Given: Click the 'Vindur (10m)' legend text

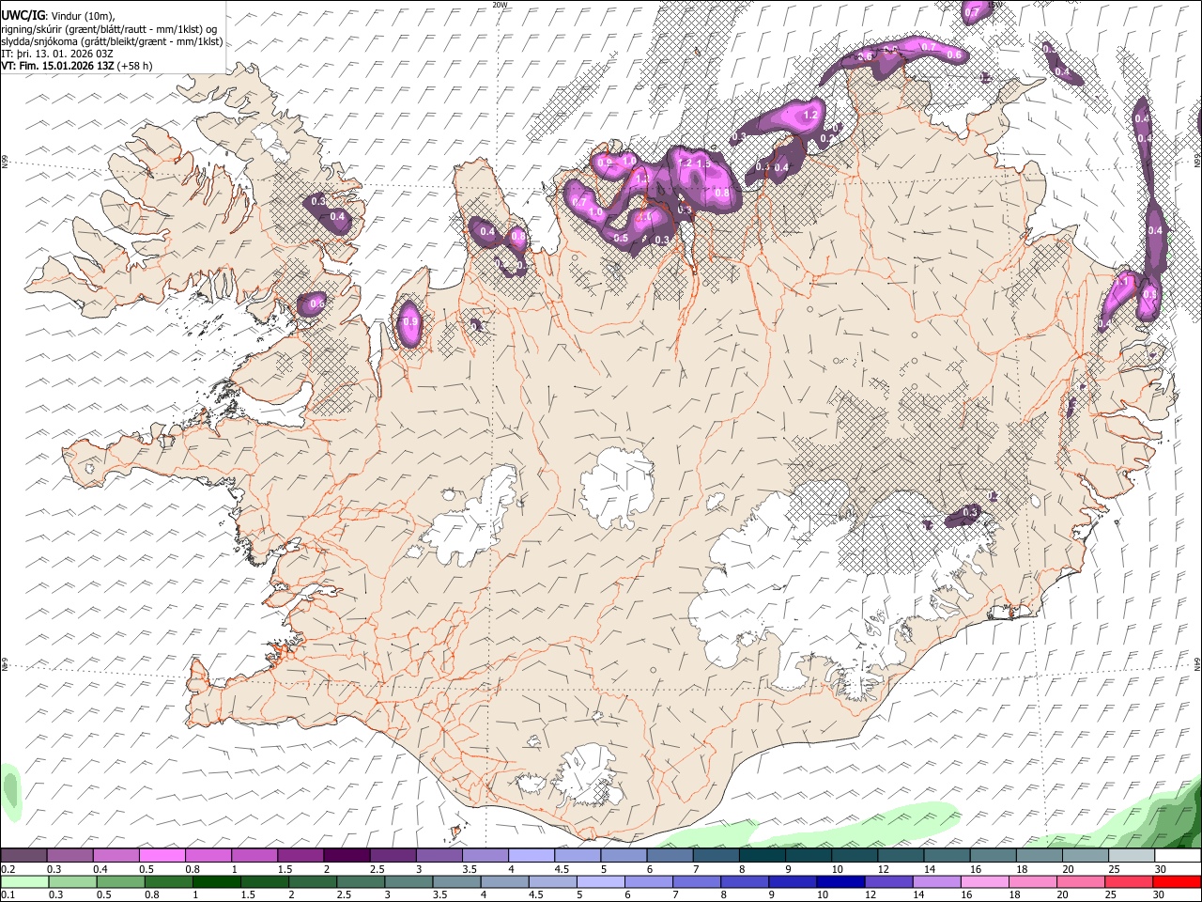Looking at the screenshot, I should click(x=84, y=16).
